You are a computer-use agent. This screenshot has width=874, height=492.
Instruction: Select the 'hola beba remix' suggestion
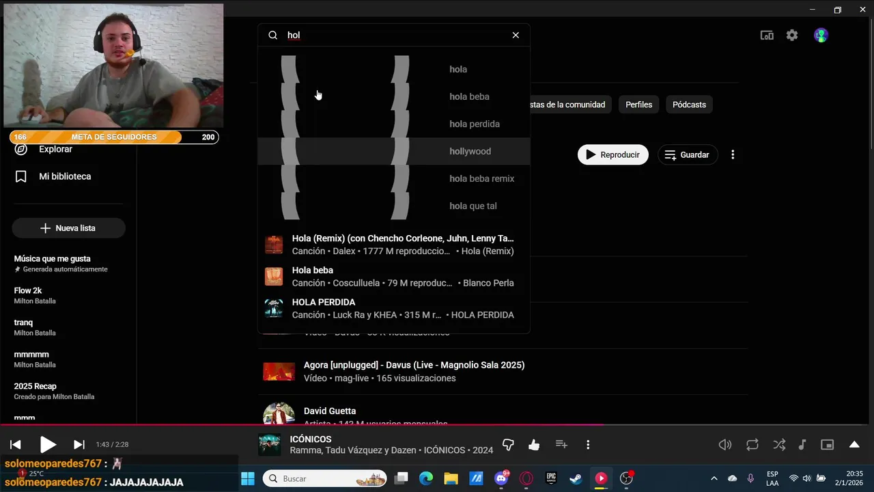pos(394,178)
